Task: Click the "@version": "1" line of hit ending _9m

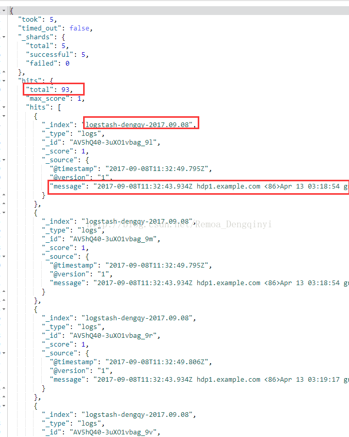Action: pyautogui.click(x=81, y=274)
